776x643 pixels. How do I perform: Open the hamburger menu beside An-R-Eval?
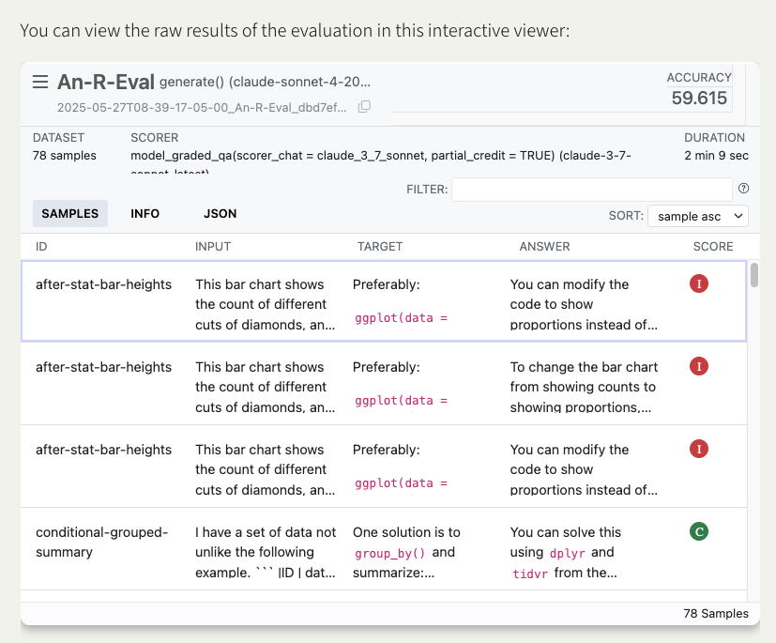40,82
